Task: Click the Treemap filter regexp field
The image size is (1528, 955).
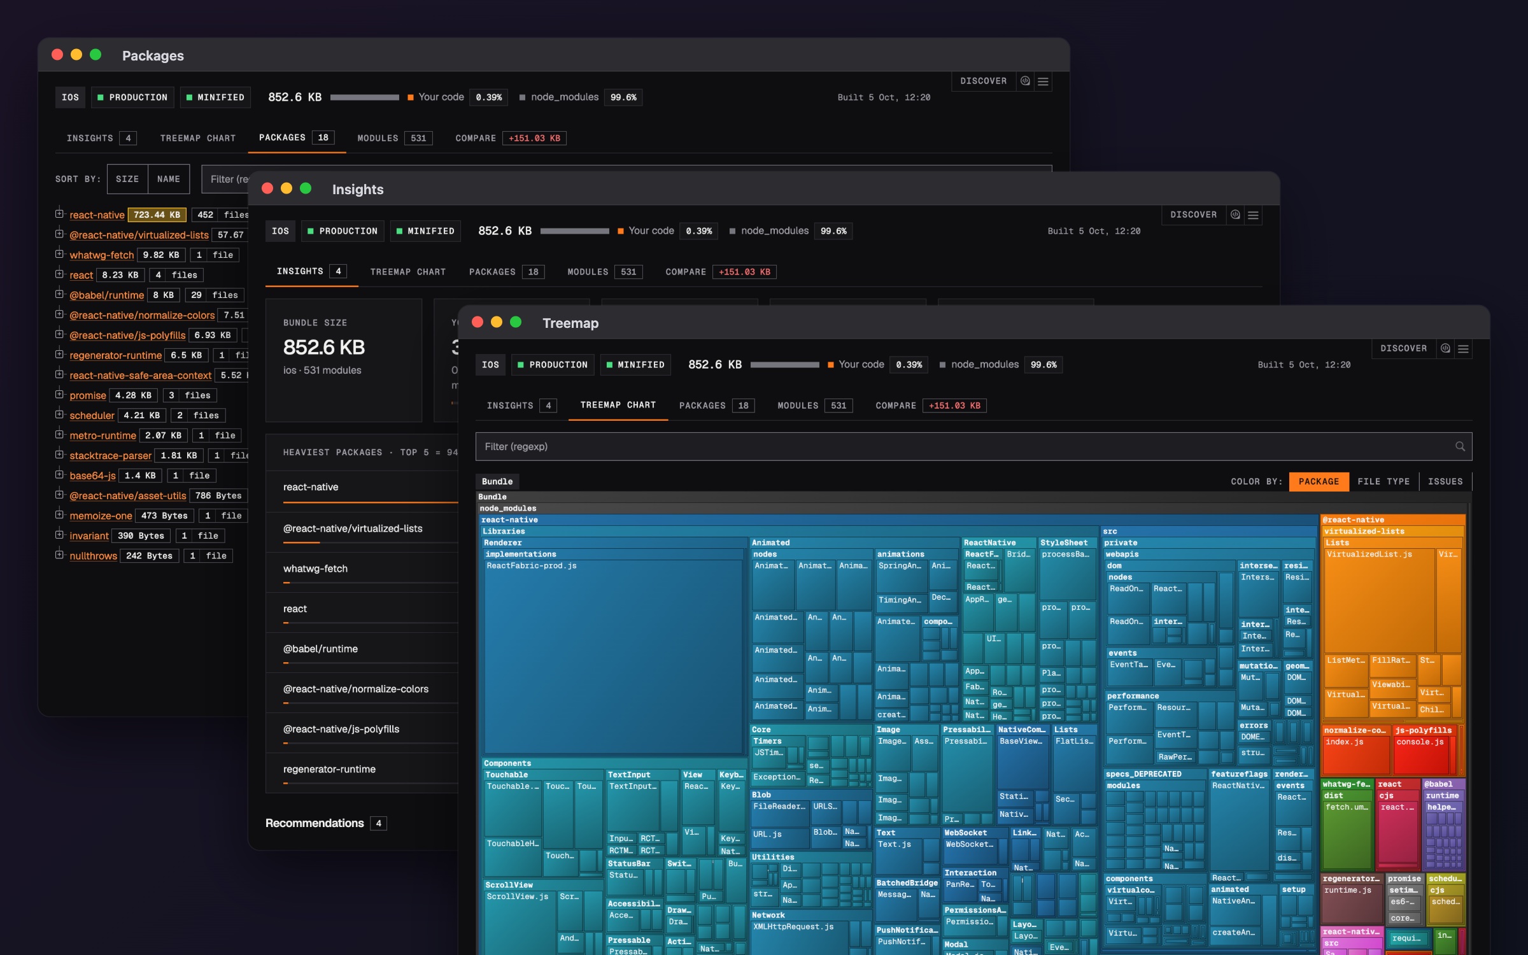Action: 973,446
